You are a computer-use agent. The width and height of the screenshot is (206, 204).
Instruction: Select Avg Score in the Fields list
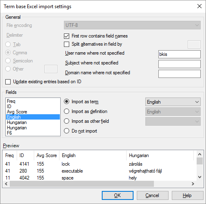coord(33,112)
